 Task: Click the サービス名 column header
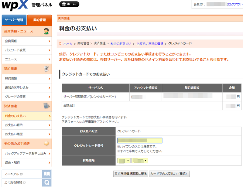pos(96,88)
